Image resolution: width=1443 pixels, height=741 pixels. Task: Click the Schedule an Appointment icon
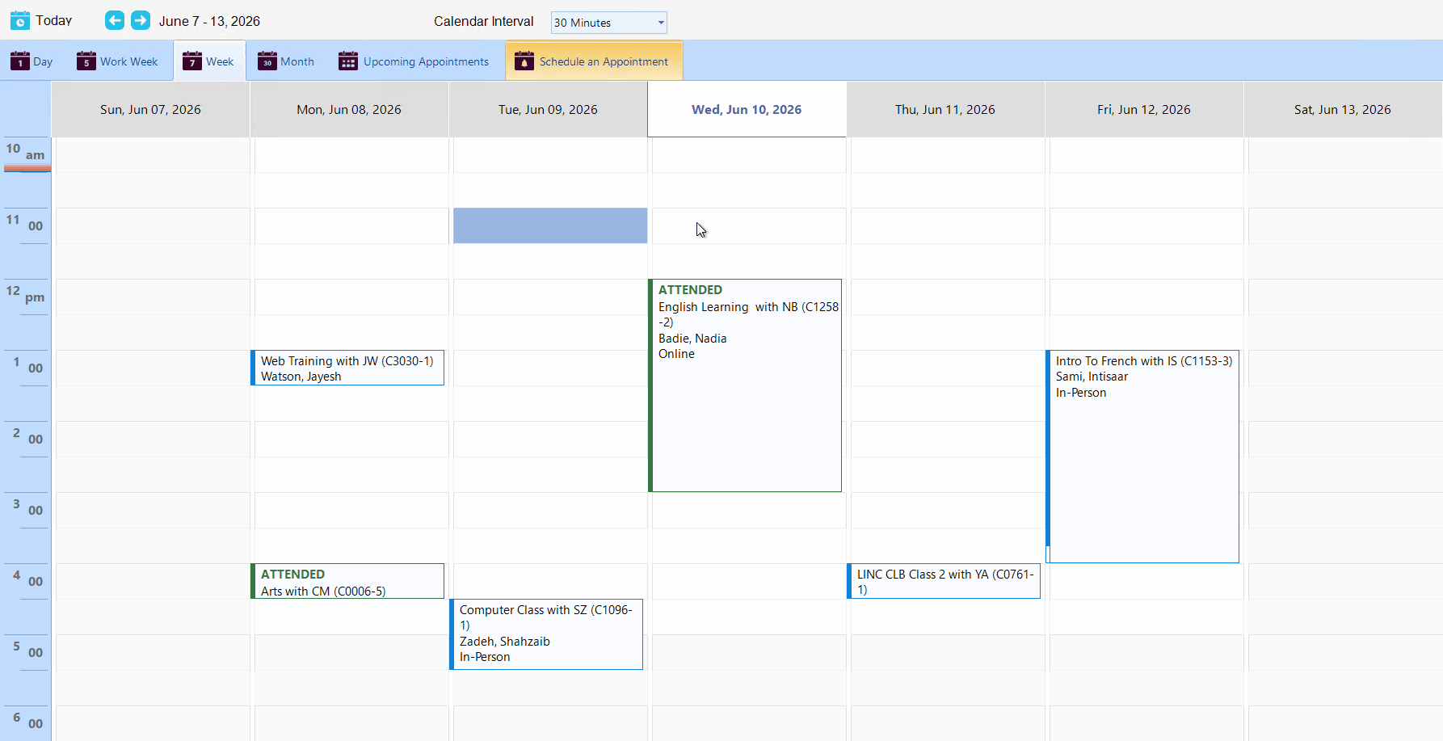click(x=524, y=61)
